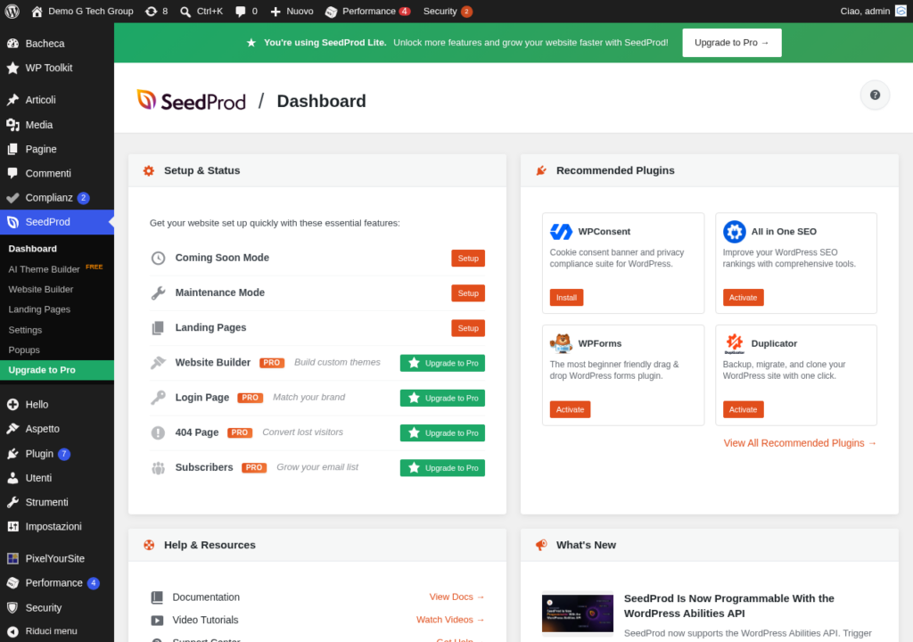This screenshot has width=913, height=642.
Task: Upgrade to Pro for Subscribers
Action: tap(442, 468)
